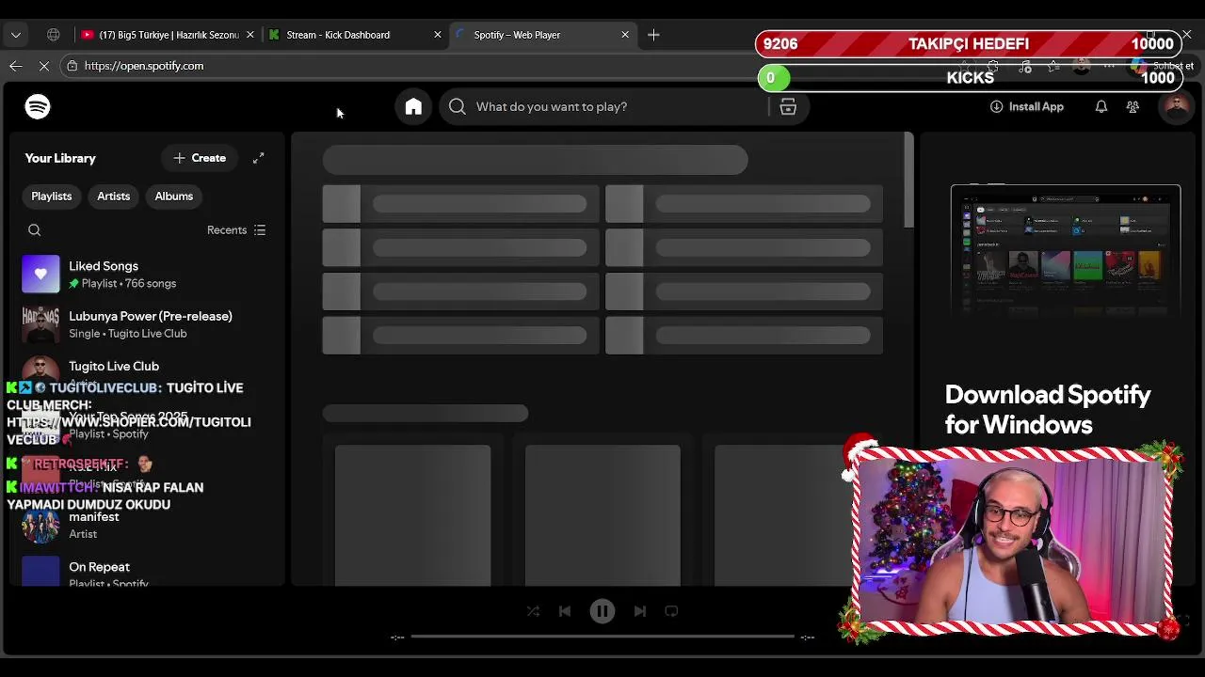The image size is (1205, 677).
Task: Click the manifest artist thumbnail
Action: (x=40, y=525)
